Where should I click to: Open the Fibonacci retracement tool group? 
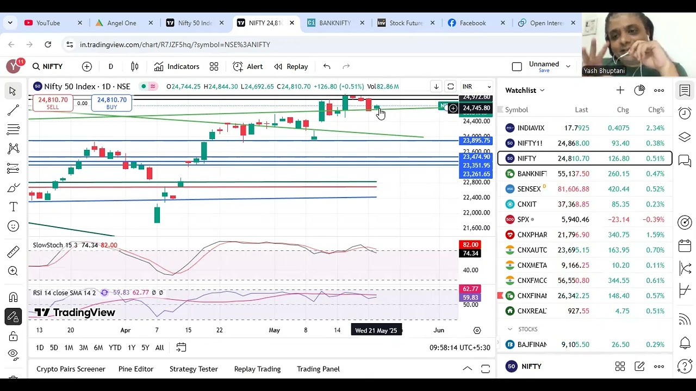pos(13,130)
